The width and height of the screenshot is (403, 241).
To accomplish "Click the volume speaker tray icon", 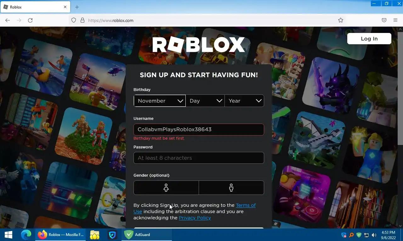I will 374,235.
